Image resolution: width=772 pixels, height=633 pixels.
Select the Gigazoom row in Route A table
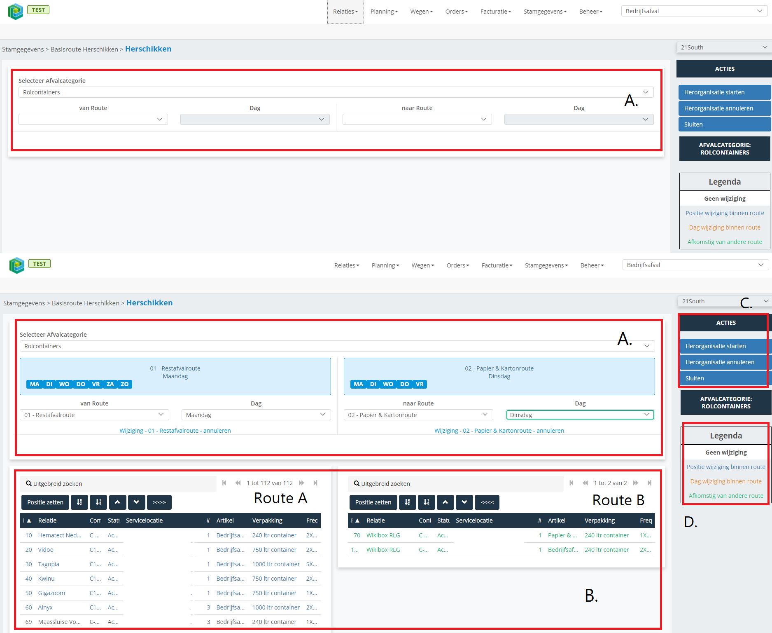click(x=170, y=593)
